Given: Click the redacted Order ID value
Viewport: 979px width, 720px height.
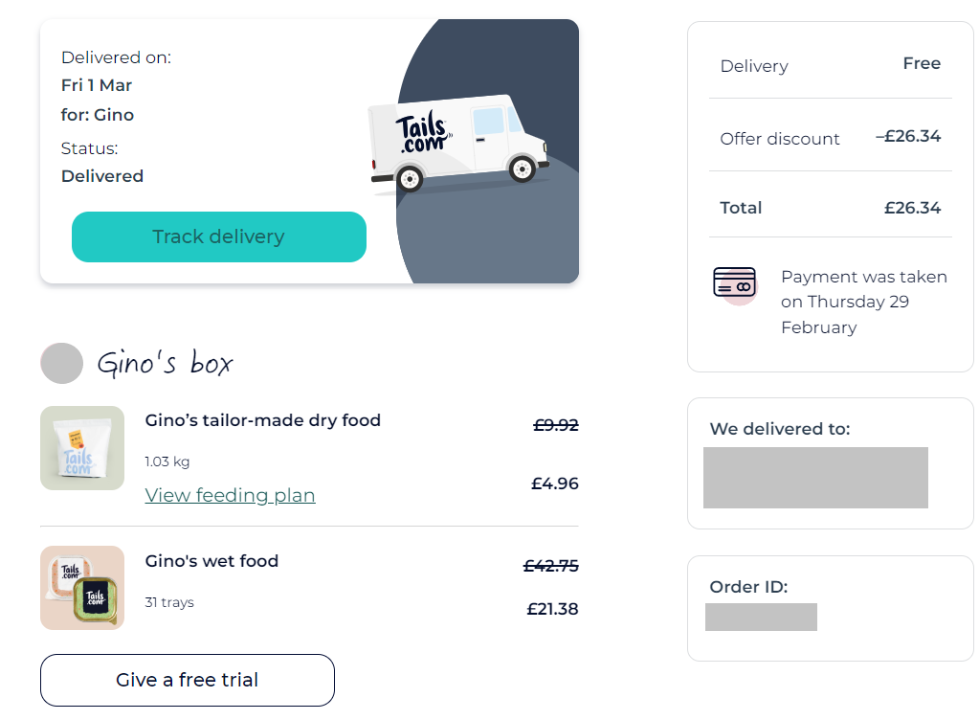Looking at the screenshot, I should click(761, 617).
